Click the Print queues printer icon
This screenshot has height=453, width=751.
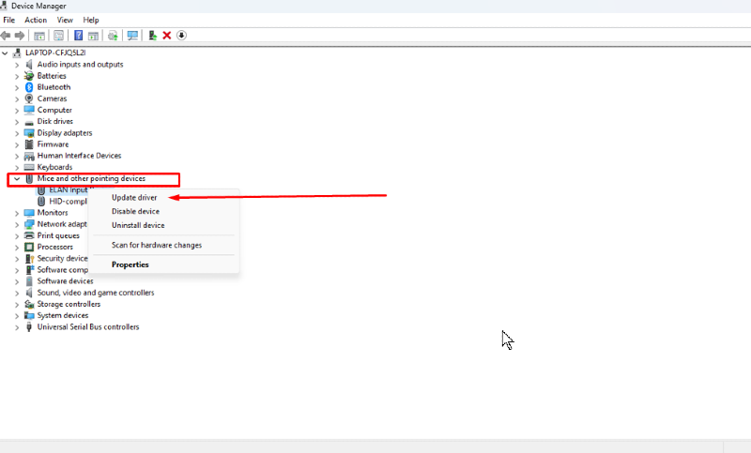click(x=29, y=235)
